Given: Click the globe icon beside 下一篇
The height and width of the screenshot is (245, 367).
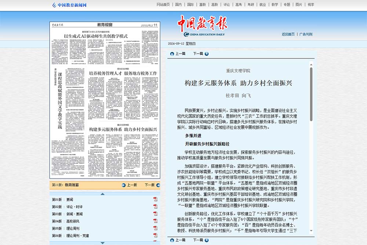Looking at the screenshot, I should point(207,54).
